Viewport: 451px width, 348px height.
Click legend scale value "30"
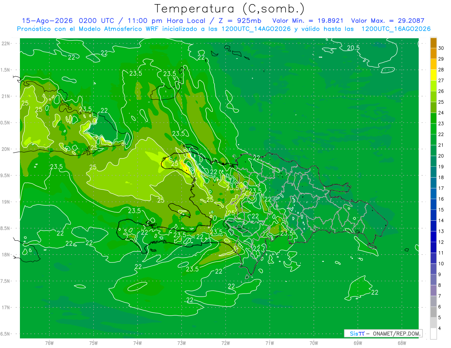click(442, 48)
